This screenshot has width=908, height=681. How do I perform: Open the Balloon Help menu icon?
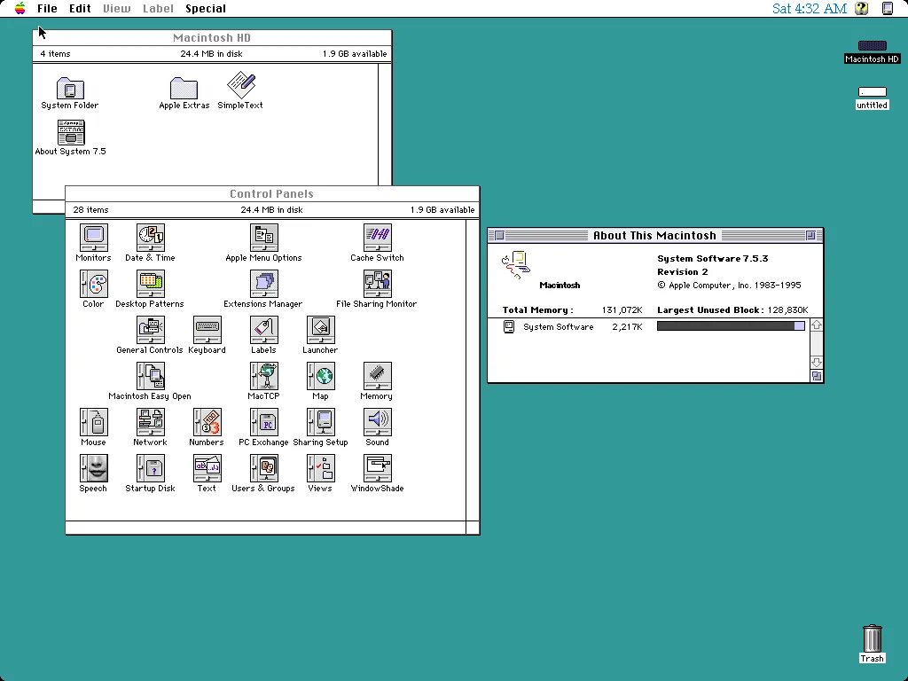[x=862, y=8]
